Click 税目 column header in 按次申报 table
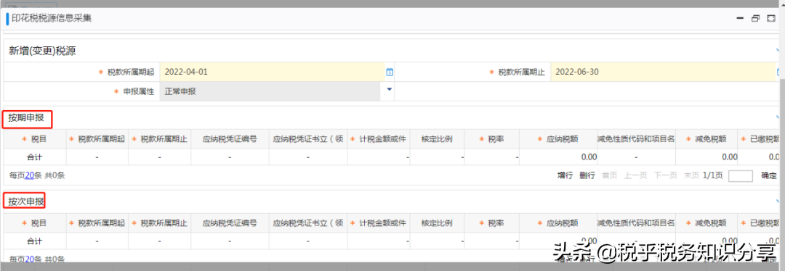 coord(39,223)
